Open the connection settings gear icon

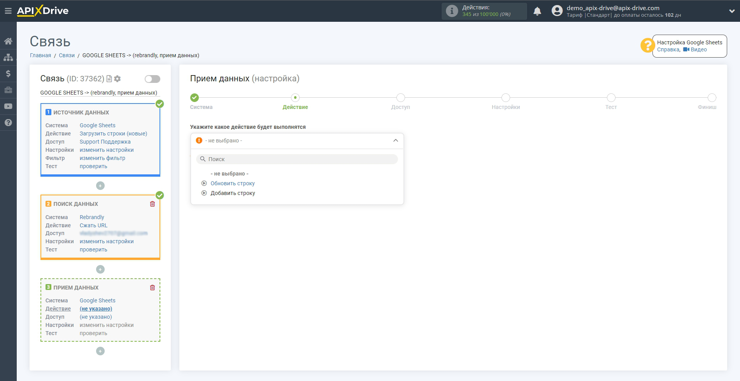[x=117, y=79]
